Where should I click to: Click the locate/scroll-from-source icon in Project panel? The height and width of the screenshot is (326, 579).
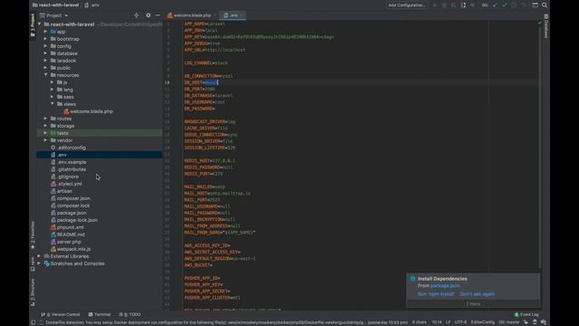pyautogui.click(x=137, y=15)
